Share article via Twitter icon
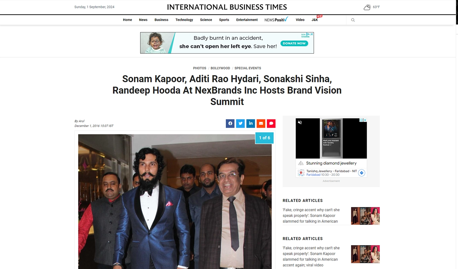Screen dimensions: 458x269 [x=240, y=123]
